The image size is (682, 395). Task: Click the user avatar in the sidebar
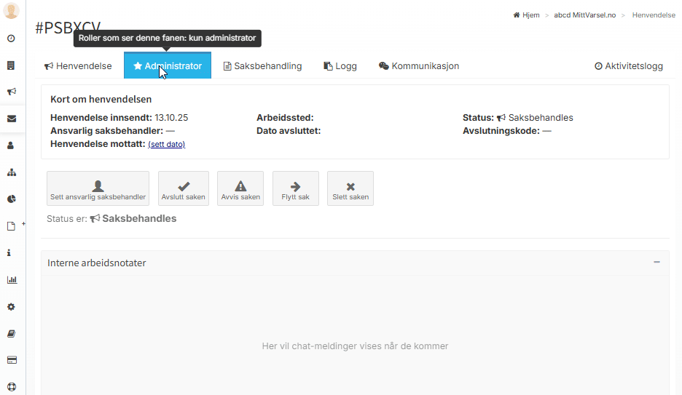[12, 11]
